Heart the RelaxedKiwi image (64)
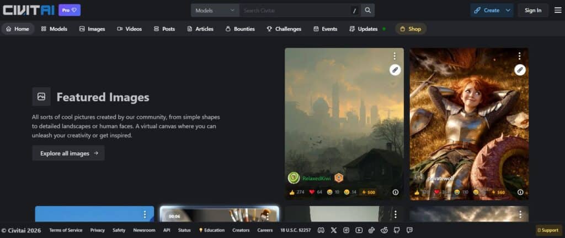The height and width of the screenshot is (238, 565). (x=316, y=192)
